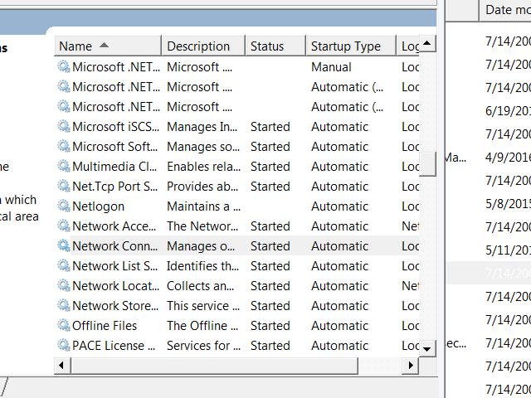Sort by the Status column header
The height and width of the screenshot is (398, 531).
pos(275,46)
